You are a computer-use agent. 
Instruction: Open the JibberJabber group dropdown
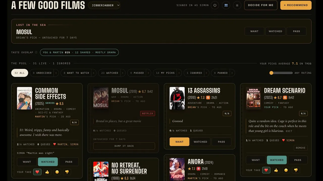104,5
